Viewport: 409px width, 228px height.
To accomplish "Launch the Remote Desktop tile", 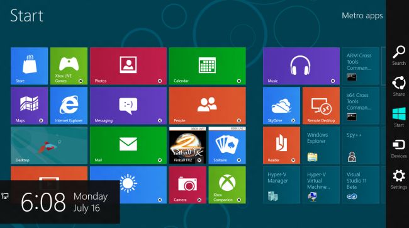I will coord(321,106).
